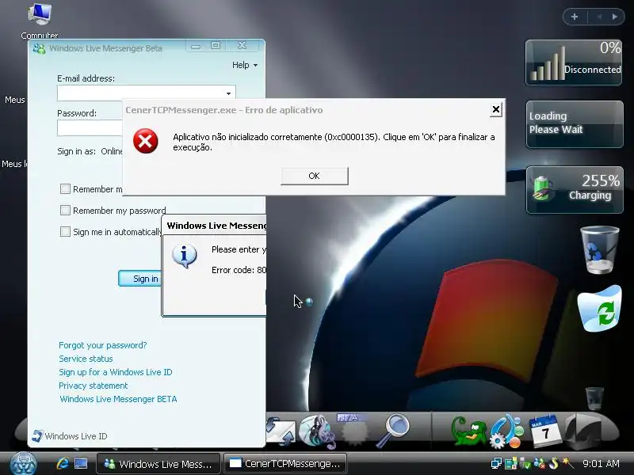Viewport: 634px width, 475px height.
Task: Switch to CenerTCPMessenger taskbar button
Action: tap(285, 464)
